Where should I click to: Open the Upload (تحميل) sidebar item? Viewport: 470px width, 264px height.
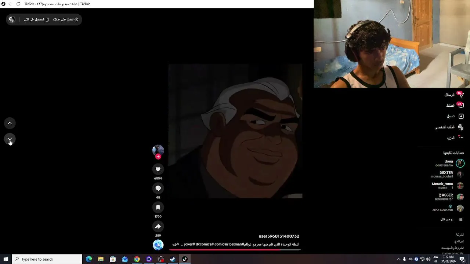pyautogui.click(x=455, y=116)
